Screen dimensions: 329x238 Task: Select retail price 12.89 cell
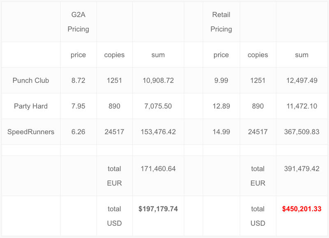pos(221,106)
